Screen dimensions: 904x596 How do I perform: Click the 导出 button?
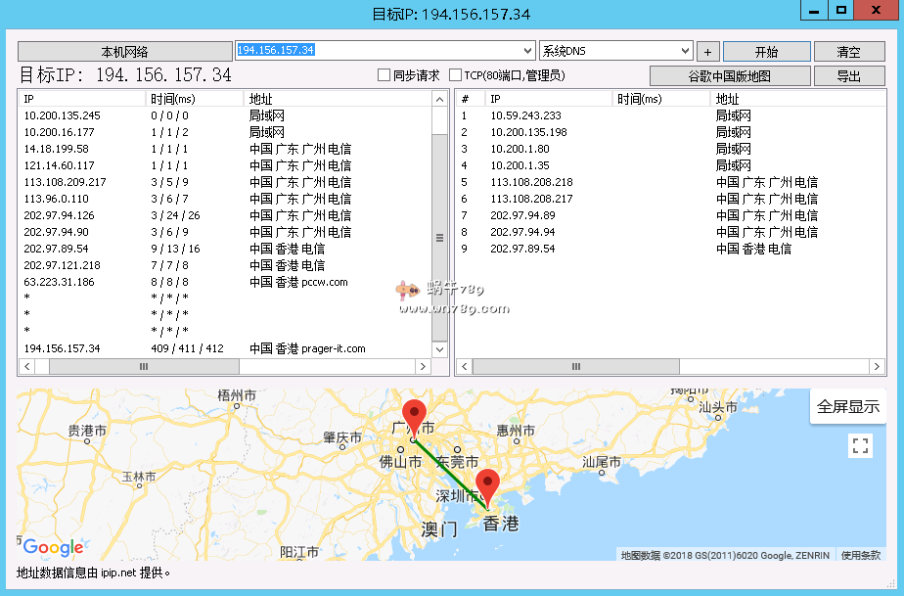tap(848, 76)
